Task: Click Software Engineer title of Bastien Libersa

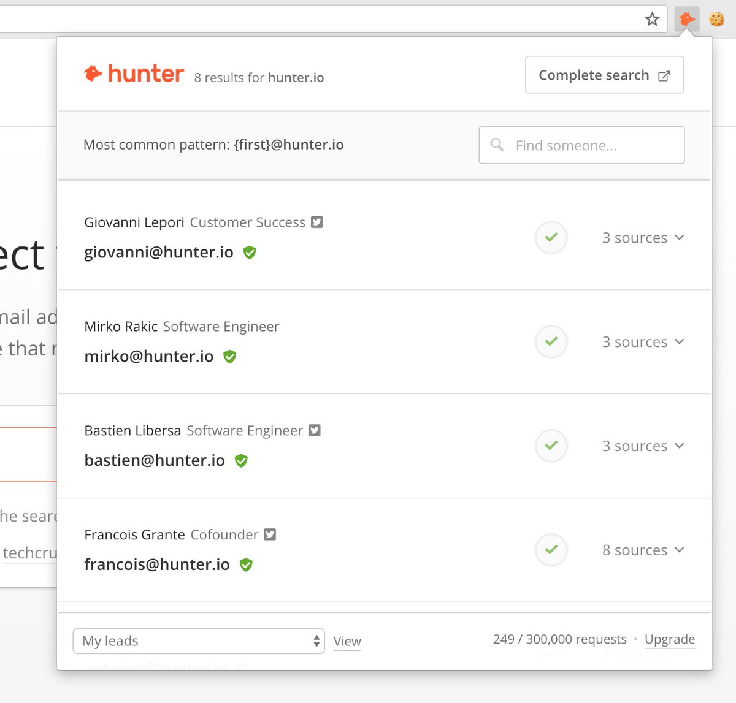Action: tap(245, 431)
